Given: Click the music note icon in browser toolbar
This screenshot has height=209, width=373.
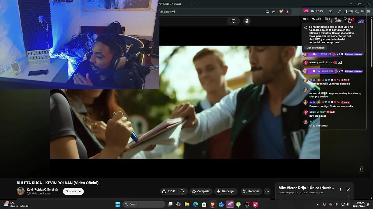Looking at the screenshot, I should pyautogui.click(x=339, y=12).
